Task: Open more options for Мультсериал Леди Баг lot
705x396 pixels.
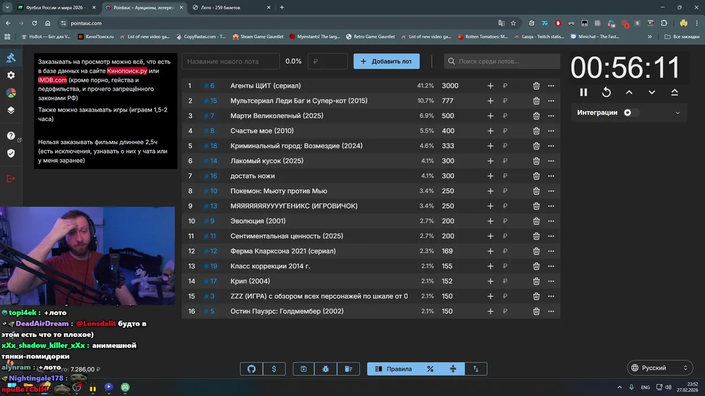Action: [x=551, y=101]
